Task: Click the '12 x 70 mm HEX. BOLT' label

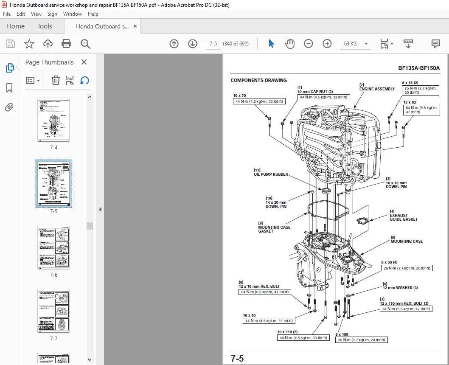Action: [x=259, y=286]
